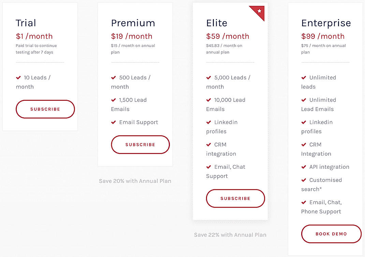This screenshot has width=365, height=257.
Task: Click the checkmark next to CRM integration under Elite
Action: click(x=209, y=145)
